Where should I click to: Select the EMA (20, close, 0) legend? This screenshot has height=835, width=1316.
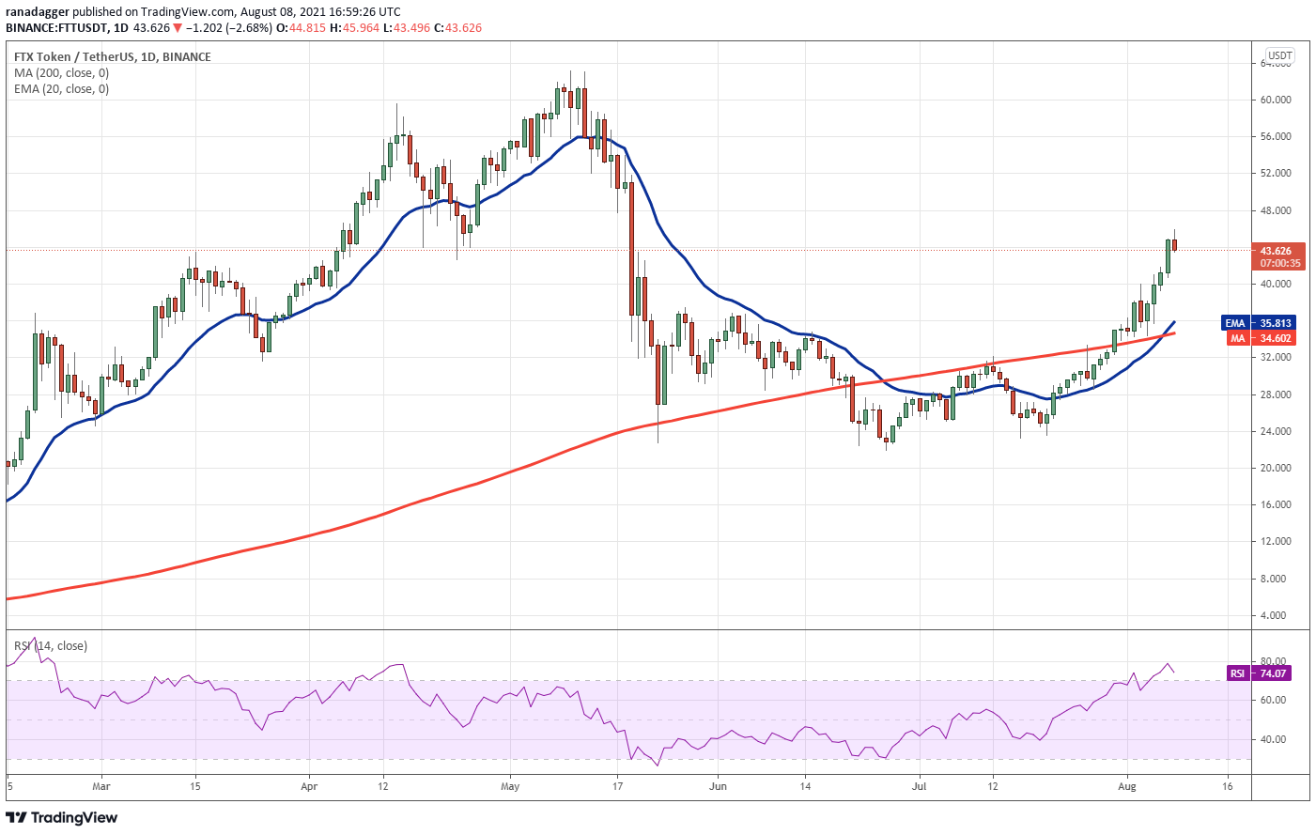61,88
